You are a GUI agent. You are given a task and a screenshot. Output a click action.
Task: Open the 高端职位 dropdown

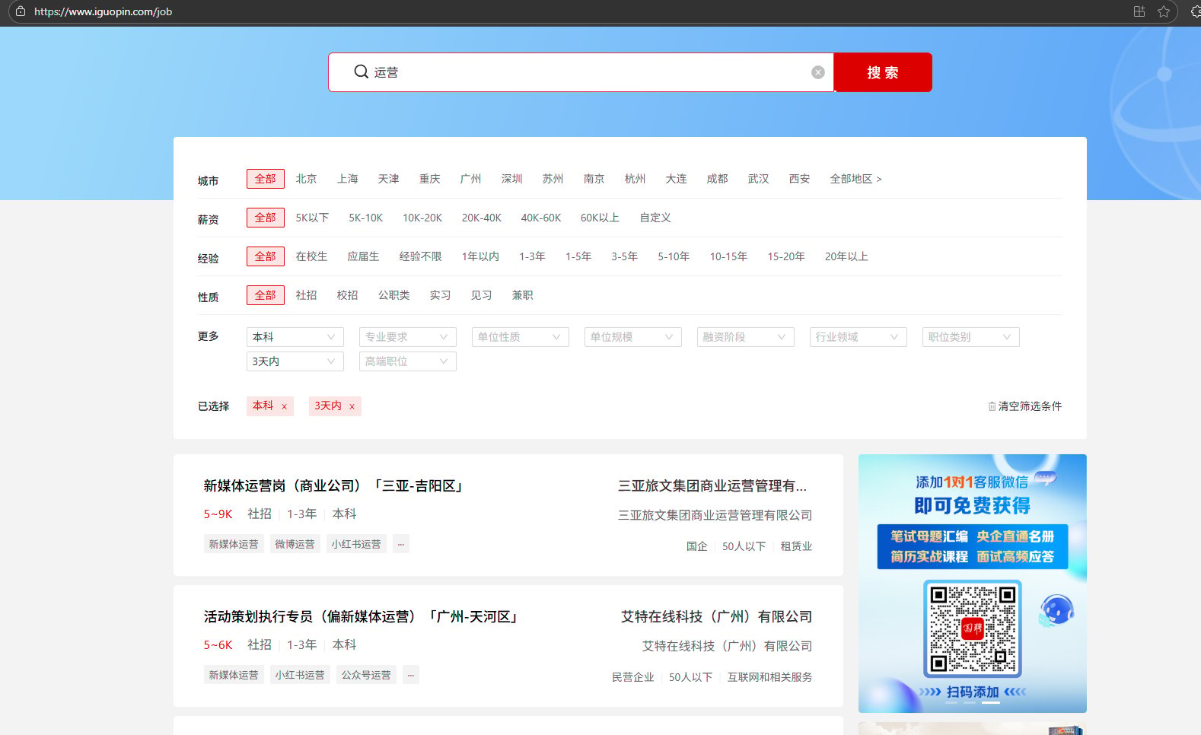point(408,361)
